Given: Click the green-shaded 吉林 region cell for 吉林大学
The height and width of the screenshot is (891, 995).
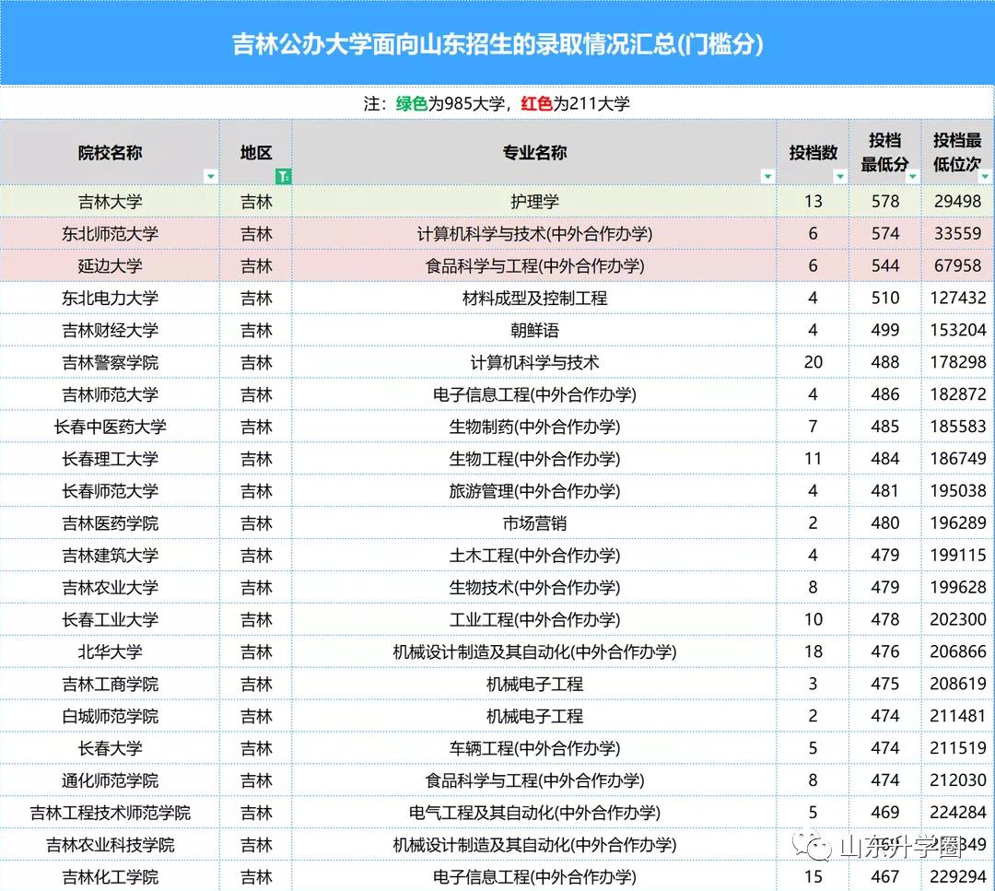Looking at the screenshot, I should (x=257, y=202).
